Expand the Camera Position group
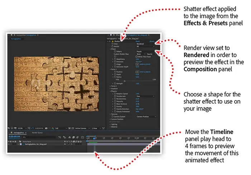The image size is (251, 175). (110, 119)
